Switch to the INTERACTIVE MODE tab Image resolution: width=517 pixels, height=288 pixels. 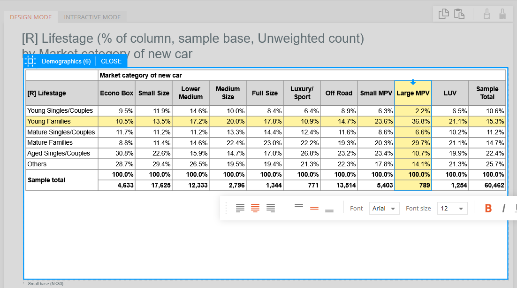[92, 17]
